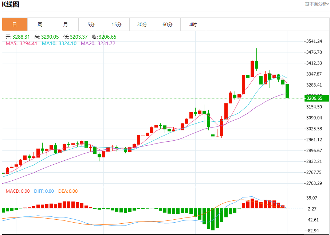
Task: Click the MA20: 3231.72 indicator label
Action: (x=98, y=43)
